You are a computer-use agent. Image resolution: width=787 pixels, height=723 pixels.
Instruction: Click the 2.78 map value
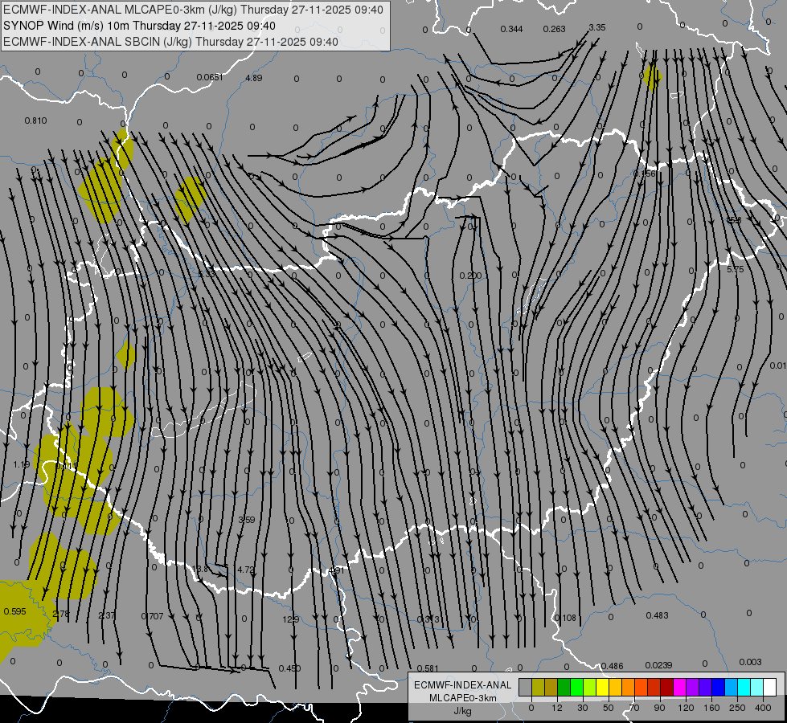click(61, 614)
